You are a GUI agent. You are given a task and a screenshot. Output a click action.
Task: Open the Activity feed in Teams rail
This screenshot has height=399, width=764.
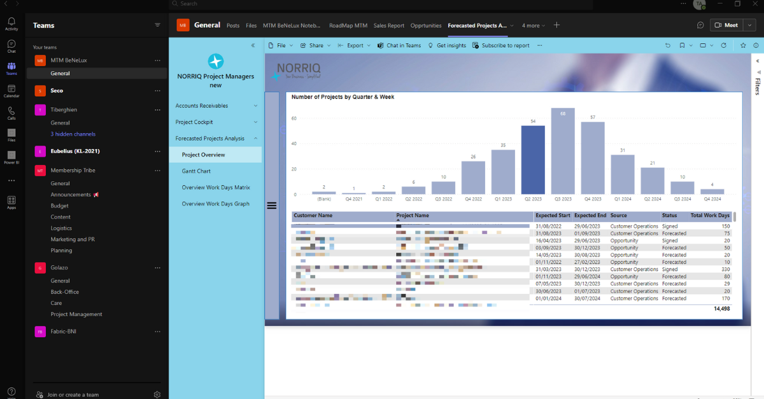11,24
